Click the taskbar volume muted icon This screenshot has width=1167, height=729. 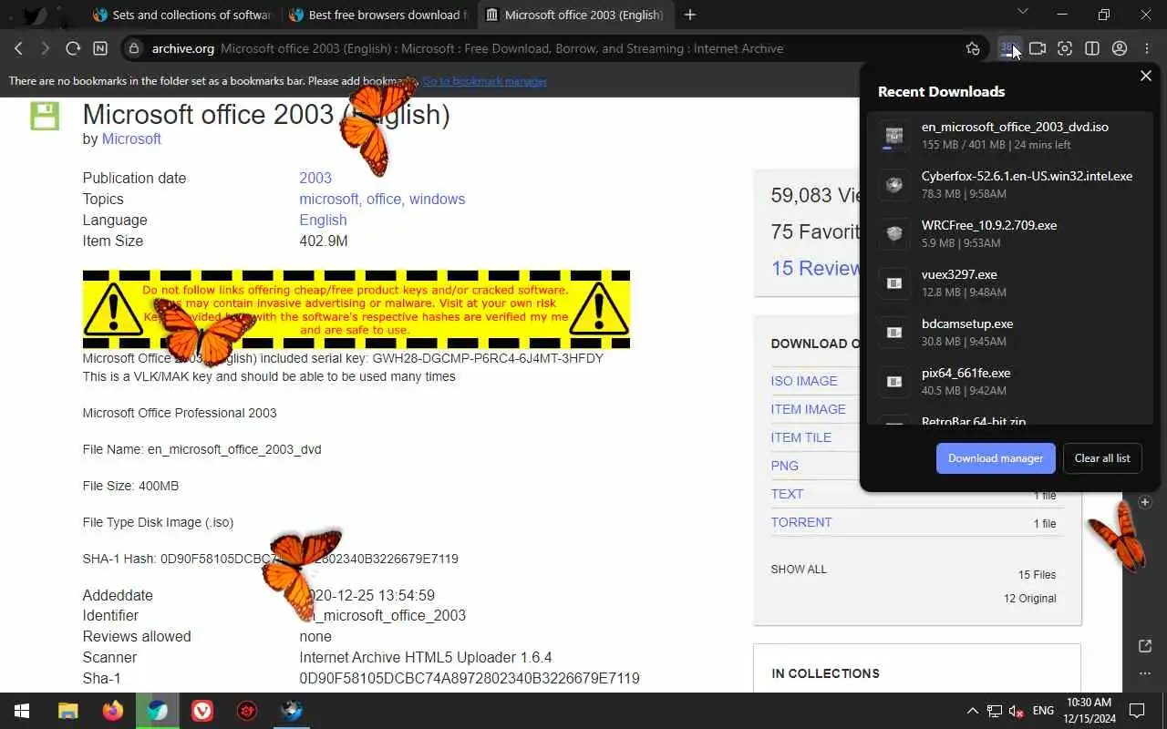[1017, 711]
